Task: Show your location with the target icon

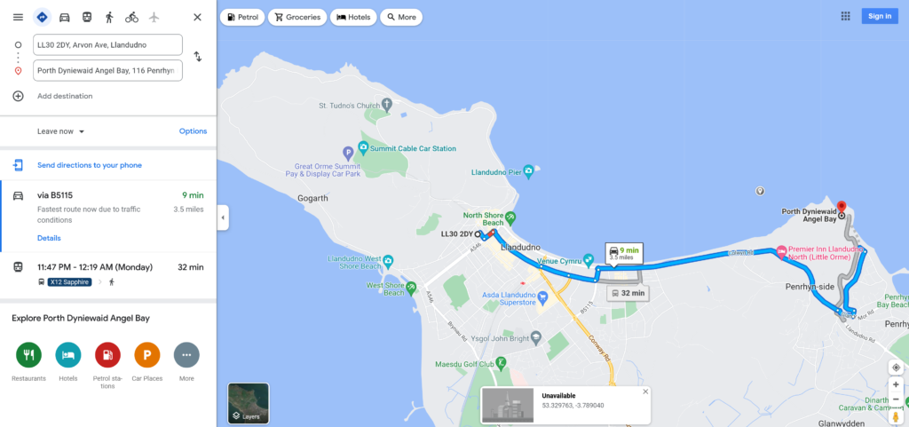Action: [x=897, y=368]
